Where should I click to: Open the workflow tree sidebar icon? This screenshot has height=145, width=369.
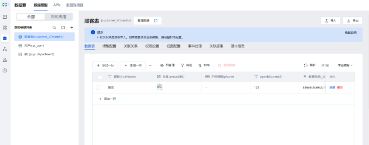click(x=5, y=49)
